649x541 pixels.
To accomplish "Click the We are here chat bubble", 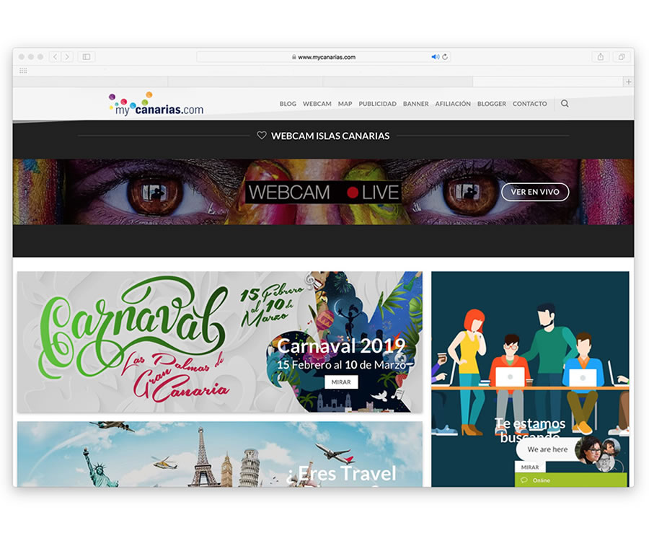I will [x=547, y=449].
